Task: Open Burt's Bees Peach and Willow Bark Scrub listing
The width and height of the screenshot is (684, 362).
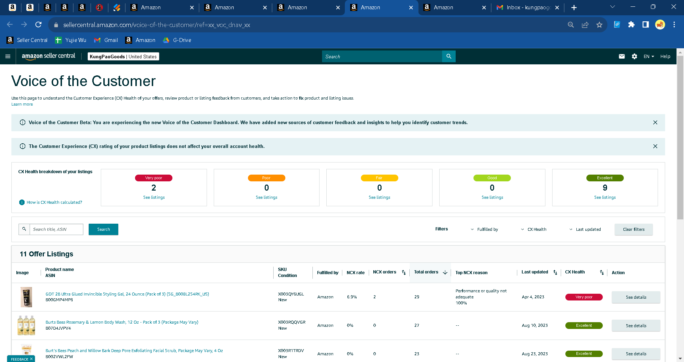Action: point(134,351)
